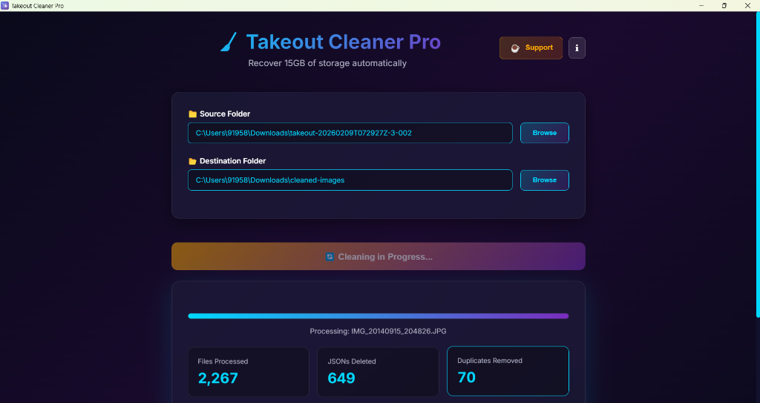Browse for the Source Folder
The height and width of the screenshot is (403, 760).
pyautogui.click(x=544, y=133)
